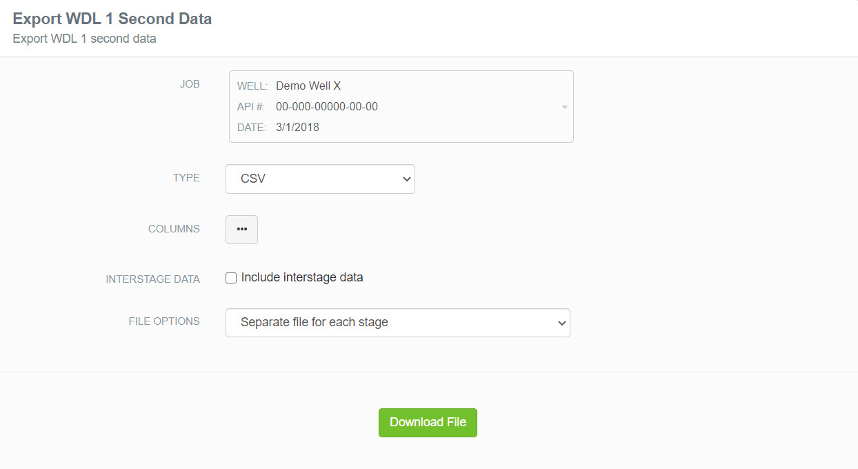Click the 'Export WDL 1 Second Data' heading
The image size is (858, 469).
pos(112,19)
